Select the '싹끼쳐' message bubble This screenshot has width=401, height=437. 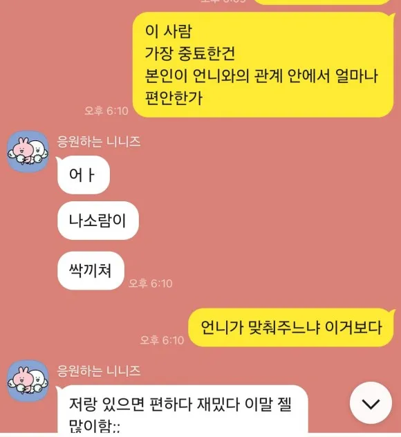click(x=91, y=270)
